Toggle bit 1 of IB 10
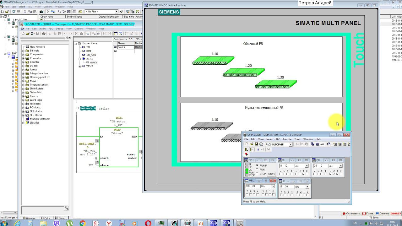The image size is (402, 226). 304,174
